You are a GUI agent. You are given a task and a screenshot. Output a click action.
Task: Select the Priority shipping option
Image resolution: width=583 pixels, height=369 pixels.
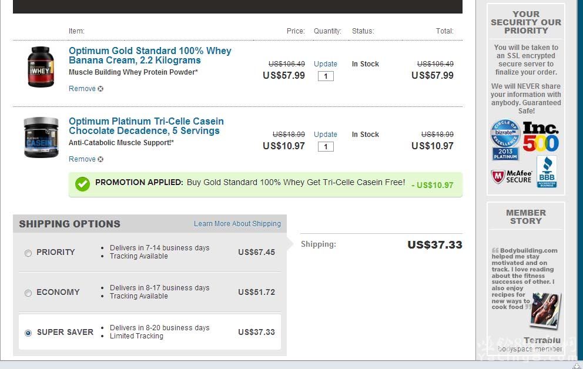[28, 253]
